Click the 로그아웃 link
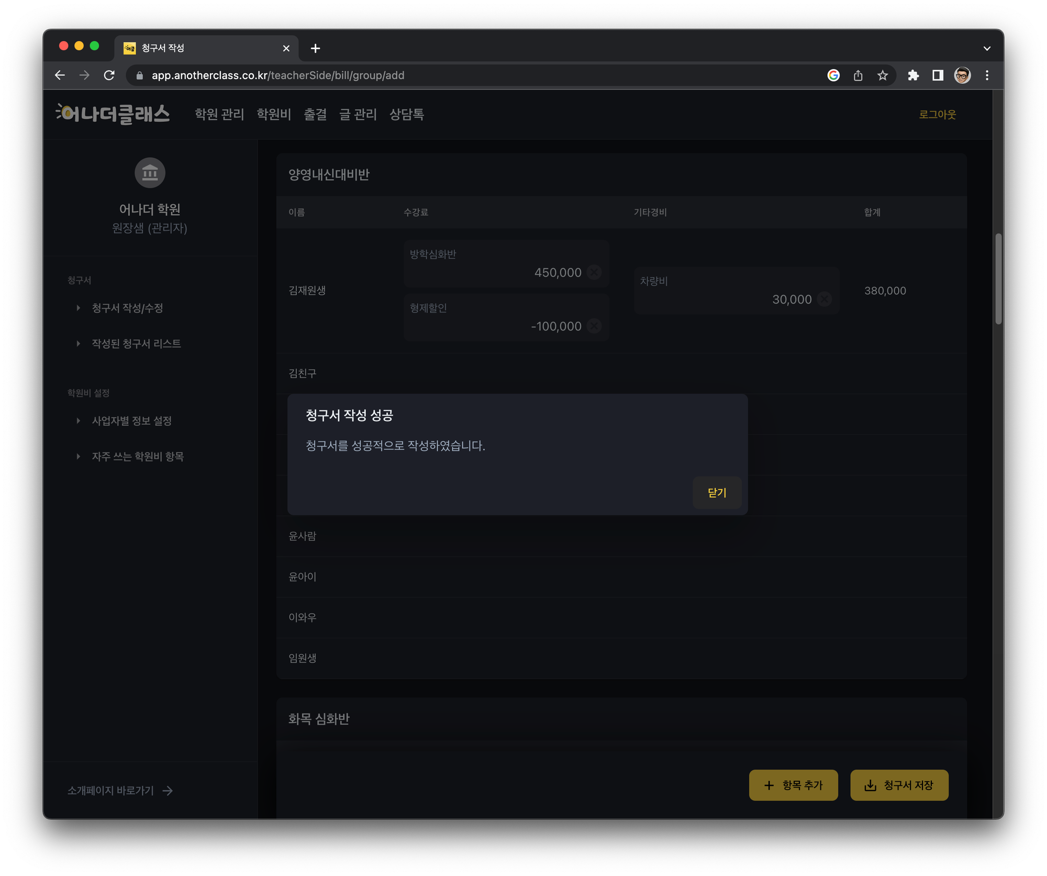 pos(937,114)
